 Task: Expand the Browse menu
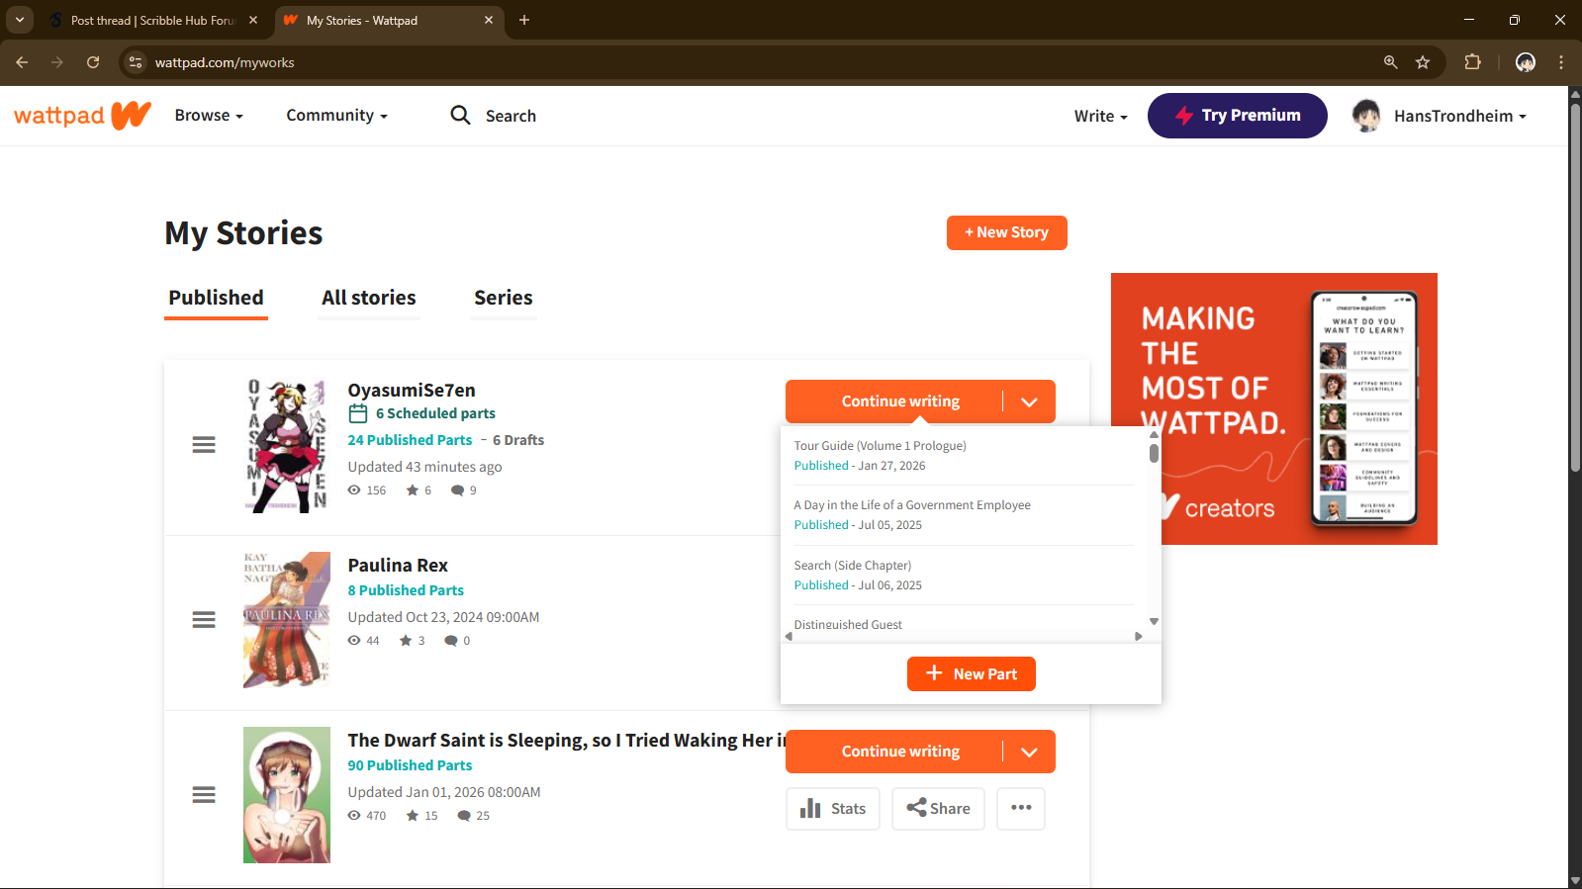(x=209, y=116)
